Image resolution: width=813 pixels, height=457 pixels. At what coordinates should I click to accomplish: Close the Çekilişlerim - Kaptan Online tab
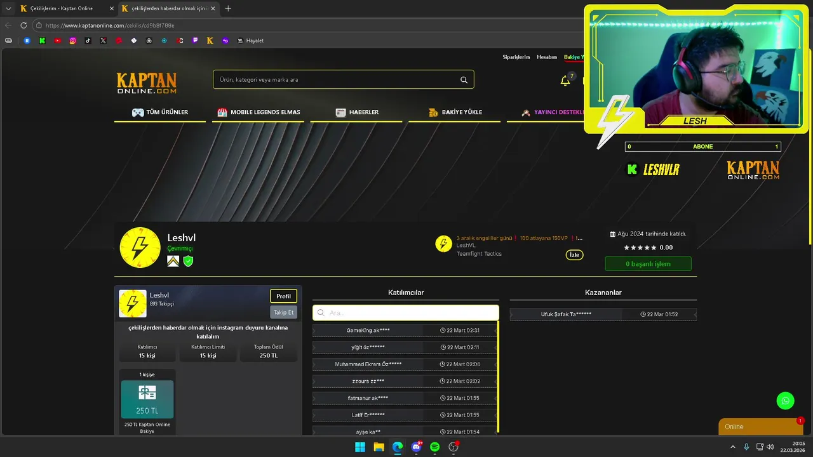point(112,8)
